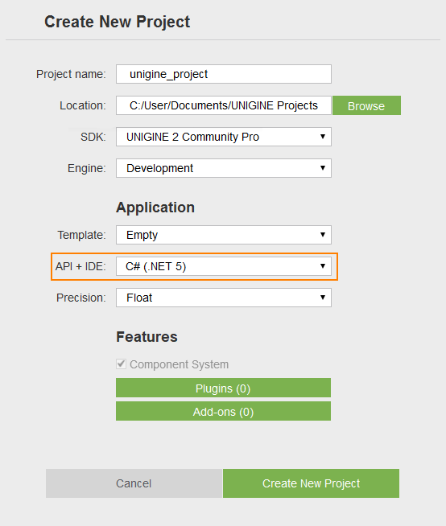Click the Template dropdown arrow

pyautogui.click(x=323, y=235)
